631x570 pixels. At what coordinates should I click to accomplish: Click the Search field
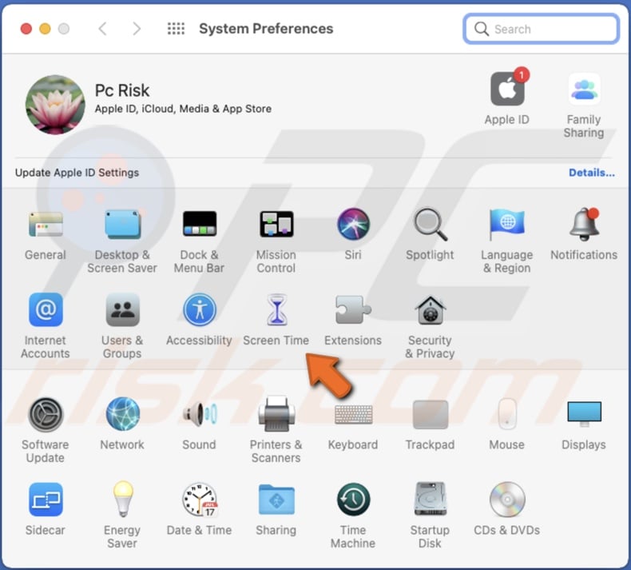pyautogui.click(x=542, y=29)
